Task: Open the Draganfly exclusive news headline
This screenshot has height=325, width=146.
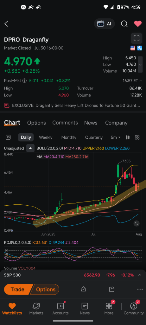Action: tap(76, 105)
